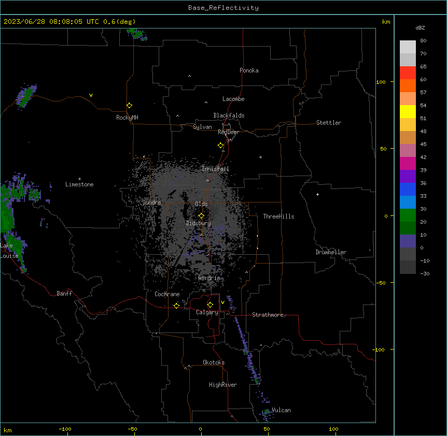Click the -100 tick on the vertical axis

[x=379, y=350]
